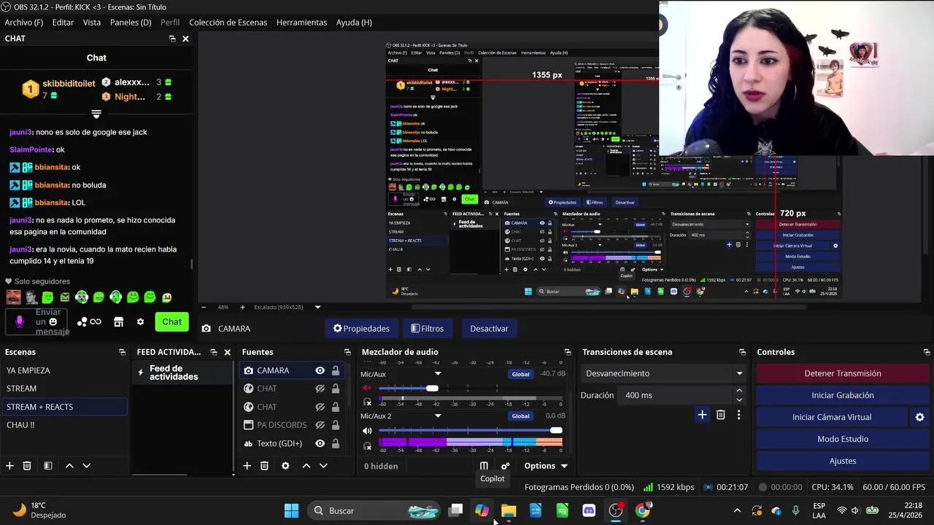Unlock the Texto (GDI+) source
The image size is (934, 525).
pyautogui.click(x=336, y=443)
